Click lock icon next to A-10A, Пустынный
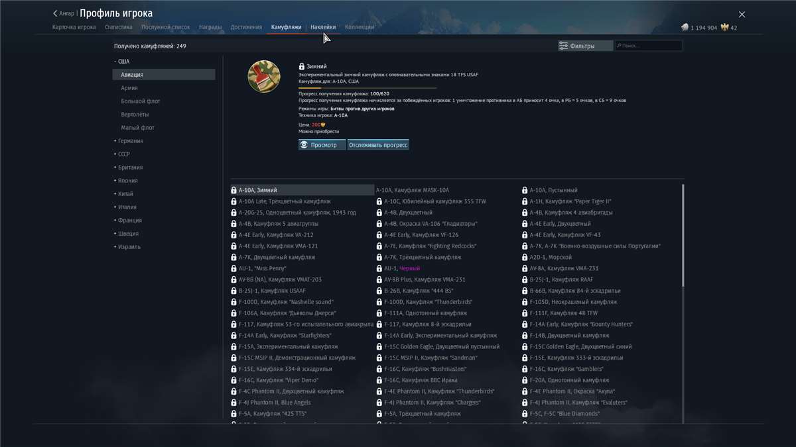This screenshot has width=796, height=447. [x=525, y=191]
